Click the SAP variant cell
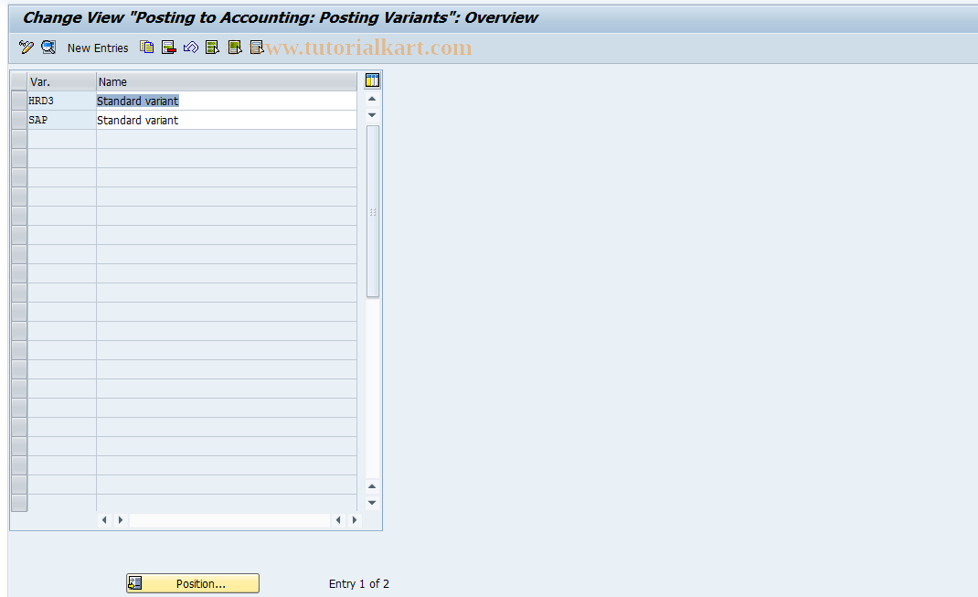The image size is (978, 597). pyautogui.click(x=62, y=121)
